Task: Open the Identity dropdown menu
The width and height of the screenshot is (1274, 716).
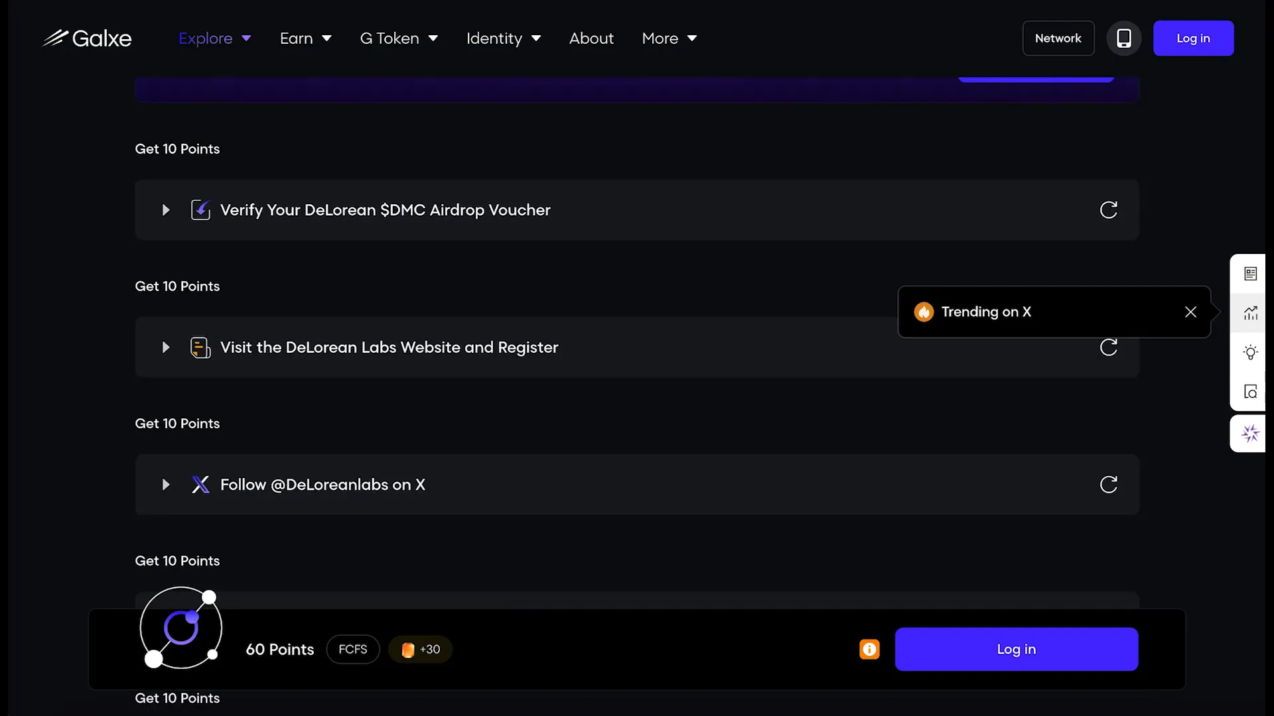Action: tap(504, 38)
